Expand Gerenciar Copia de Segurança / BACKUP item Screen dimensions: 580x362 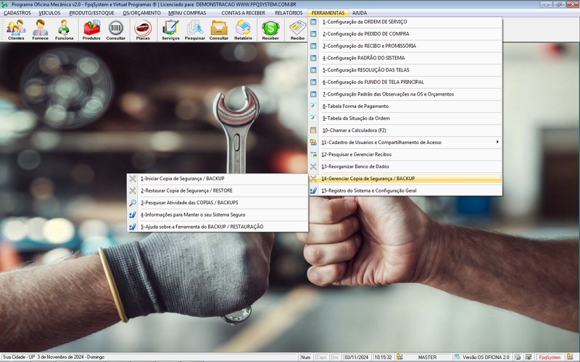378,178
